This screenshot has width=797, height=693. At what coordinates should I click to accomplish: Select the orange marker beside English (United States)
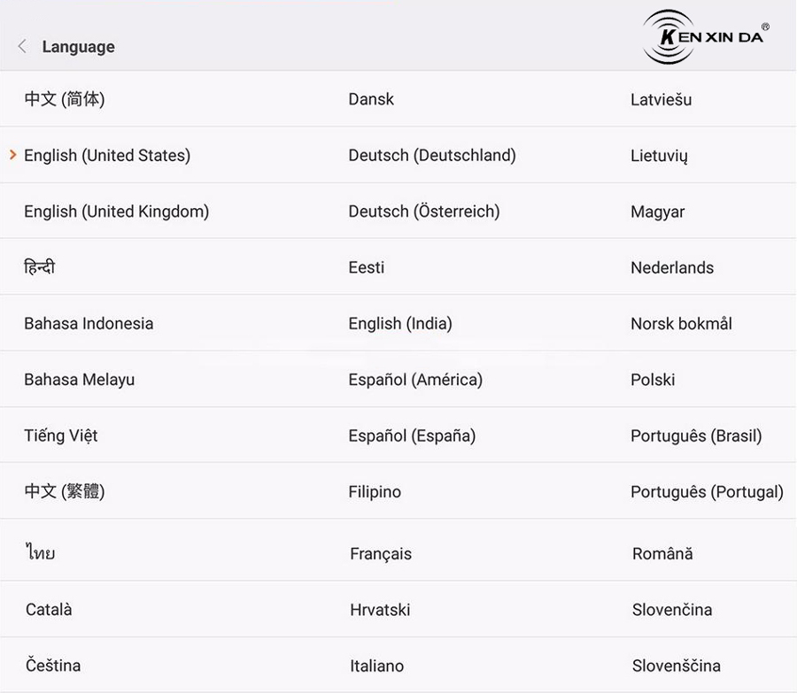[13, 155]
